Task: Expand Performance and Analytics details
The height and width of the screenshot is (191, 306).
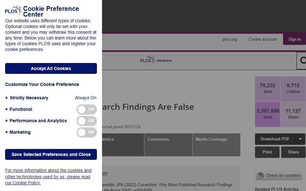Action: (36, 121)
